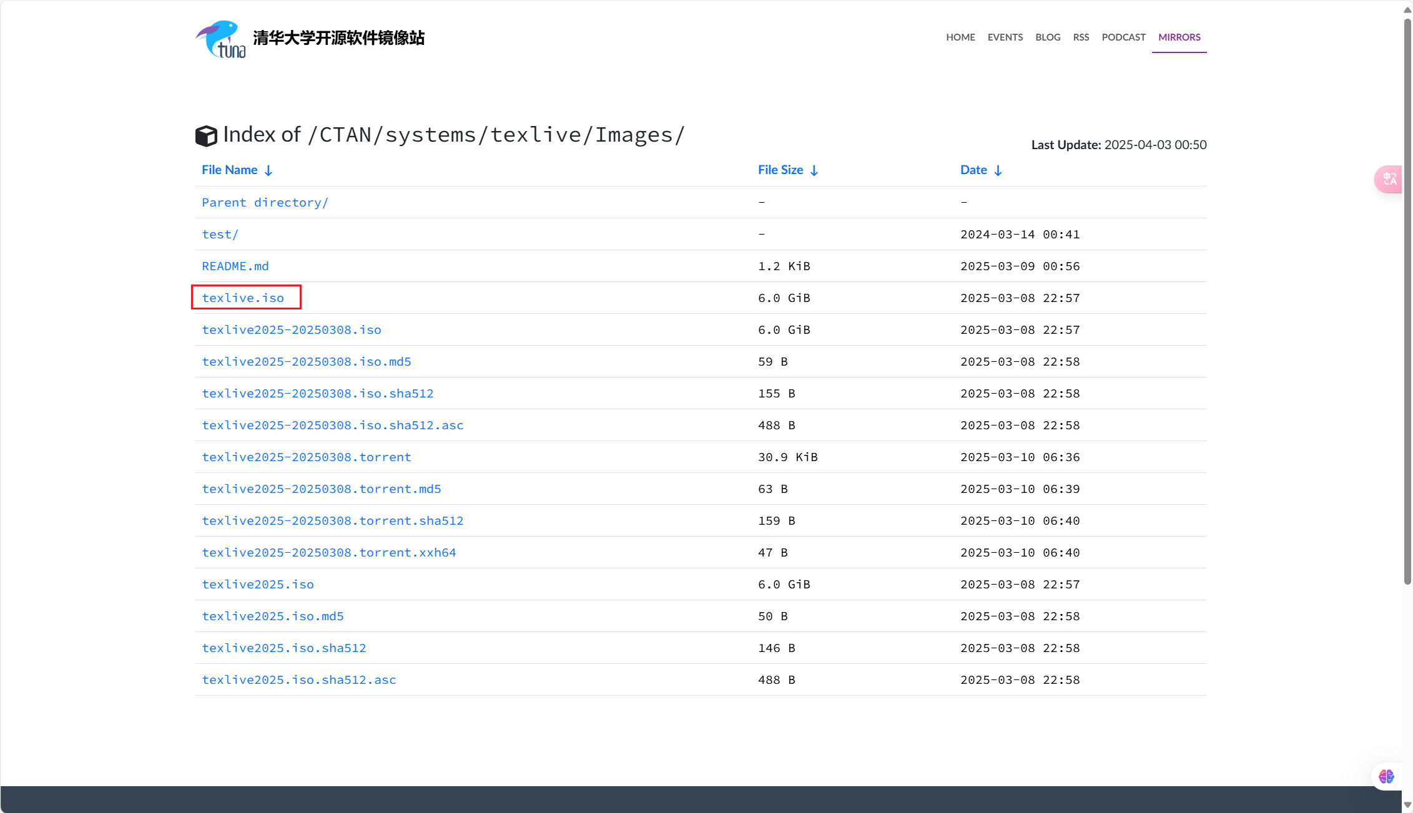
Task: Click the 47 B file size cell
Action: point(772,552)
